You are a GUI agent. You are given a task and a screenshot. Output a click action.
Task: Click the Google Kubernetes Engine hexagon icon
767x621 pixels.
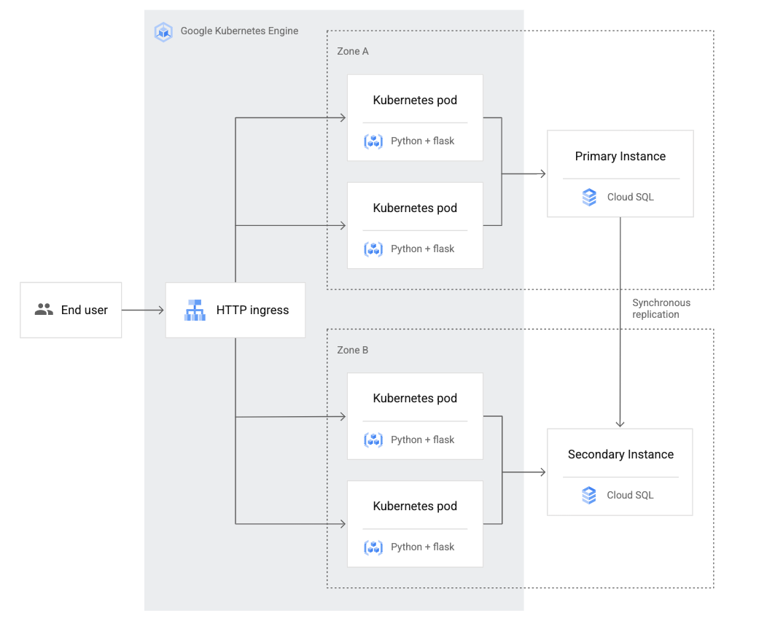point(163,32)
